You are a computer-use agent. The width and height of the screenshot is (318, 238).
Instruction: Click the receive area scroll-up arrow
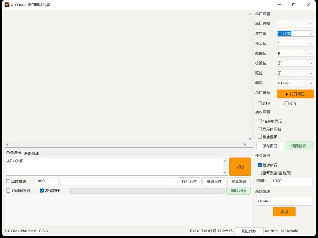[250, 14]
